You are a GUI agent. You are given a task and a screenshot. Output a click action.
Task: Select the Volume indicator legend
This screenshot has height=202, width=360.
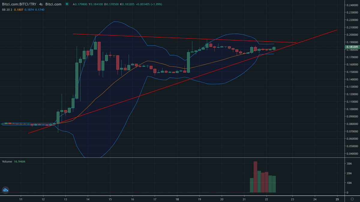click(x=7, y=162)
